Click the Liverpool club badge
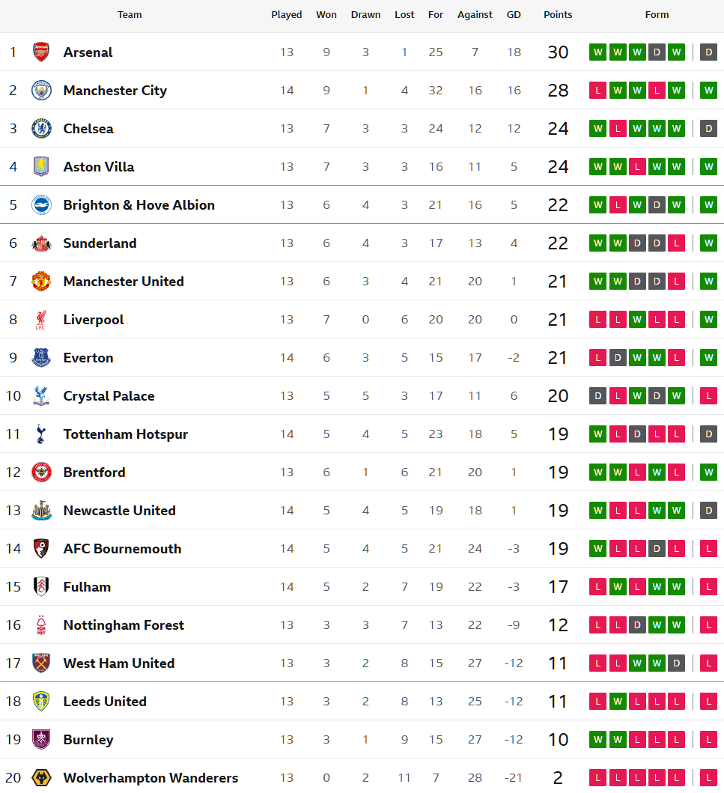Viewport: 724px width, 793px height. (x=41, y=320)
